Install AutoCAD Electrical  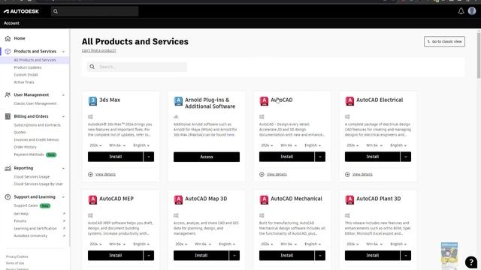coord(372,157)
